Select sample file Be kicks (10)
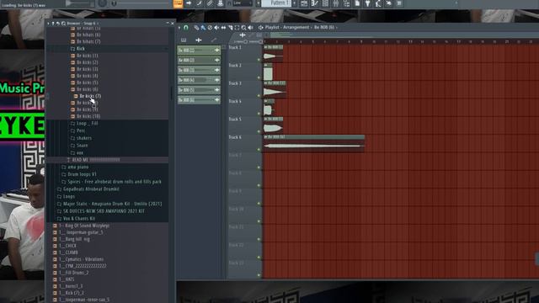Image resolution: width=539 pixels, height=303 pixels. (x=88, y=116)
